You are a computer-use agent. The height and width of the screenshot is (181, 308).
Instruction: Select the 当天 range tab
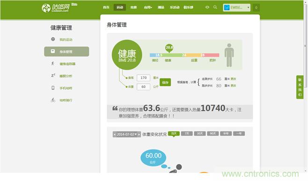(174, 134)
